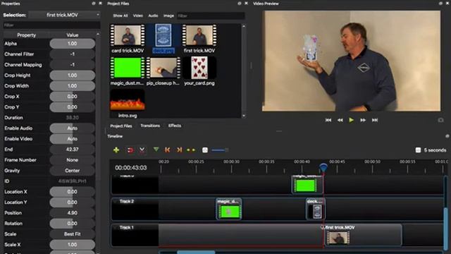Select the magic_dust green screen file
The image size is (451, 254).
tap(128, 71)
